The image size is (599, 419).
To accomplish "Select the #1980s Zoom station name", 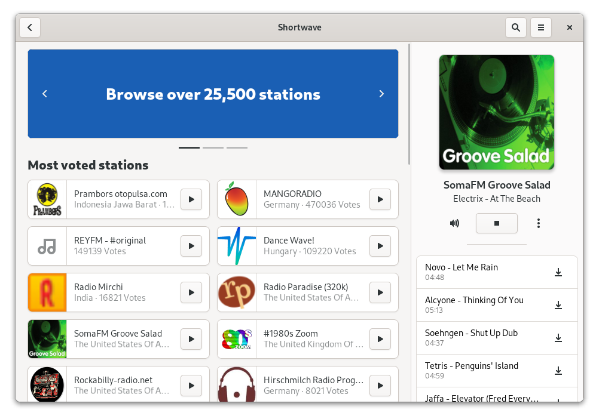I will coord(291,334).
